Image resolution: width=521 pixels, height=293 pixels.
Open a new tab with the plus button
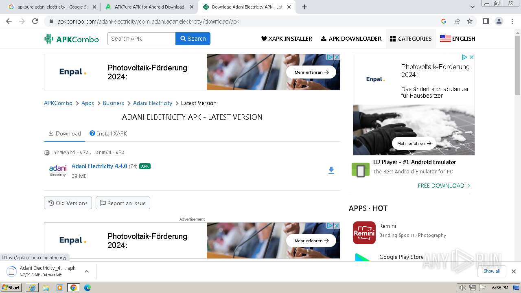pos(304,7)
